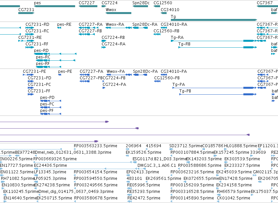Click EST EK159526.5prime
The height and width of the screenshot is (203, 278).
point(144,152)
